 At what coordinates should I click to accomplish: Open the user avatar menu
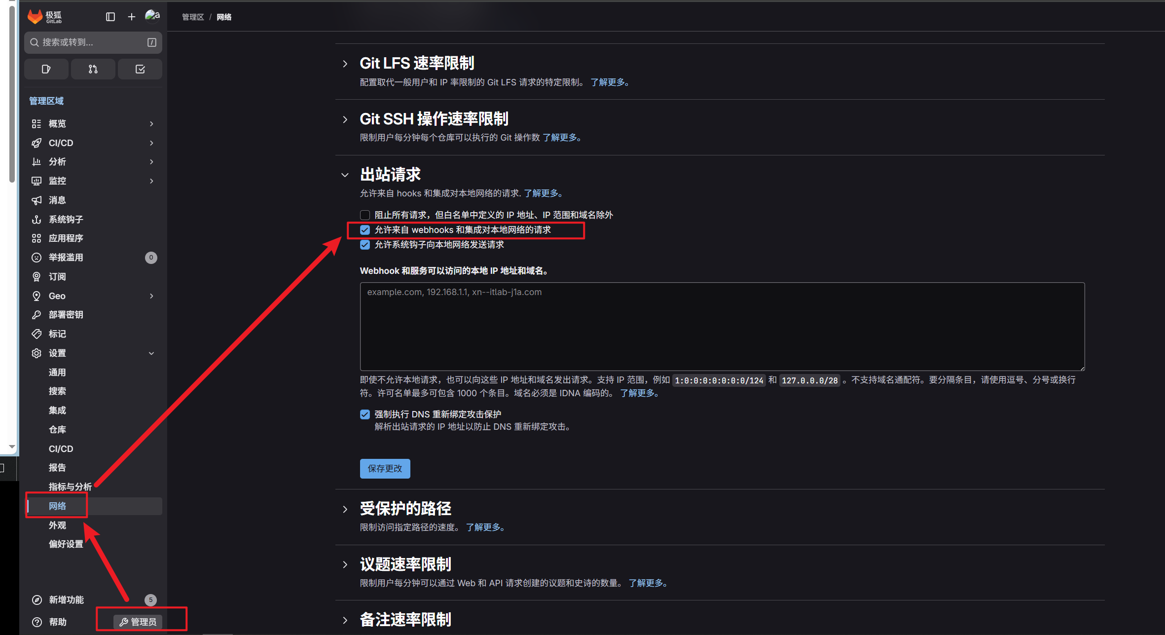[152, 16]
